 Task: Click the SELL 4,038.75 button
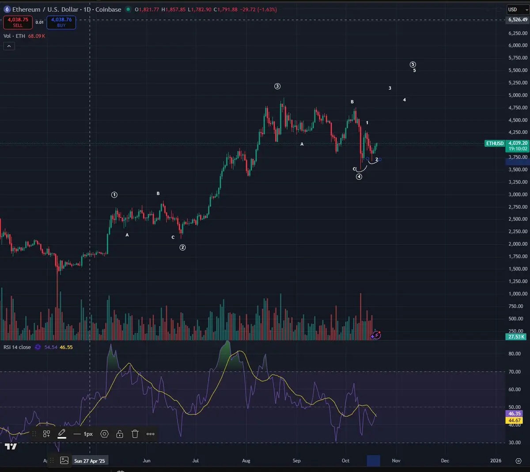click(x=18, y=22)
